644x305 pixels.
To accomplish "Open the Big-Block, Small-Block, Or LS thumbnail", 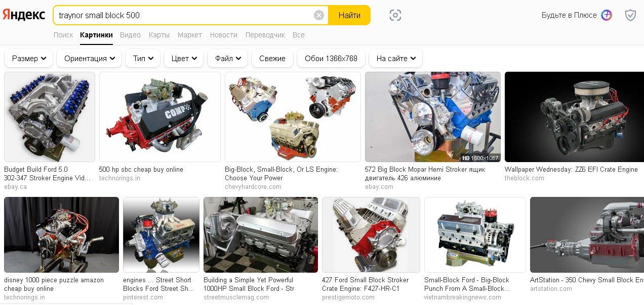I will tap(293, 117).
